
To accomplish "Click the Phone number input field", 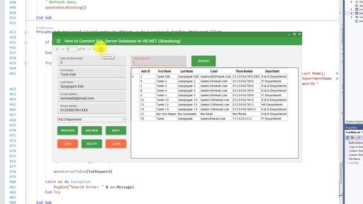I will point(92,108).
